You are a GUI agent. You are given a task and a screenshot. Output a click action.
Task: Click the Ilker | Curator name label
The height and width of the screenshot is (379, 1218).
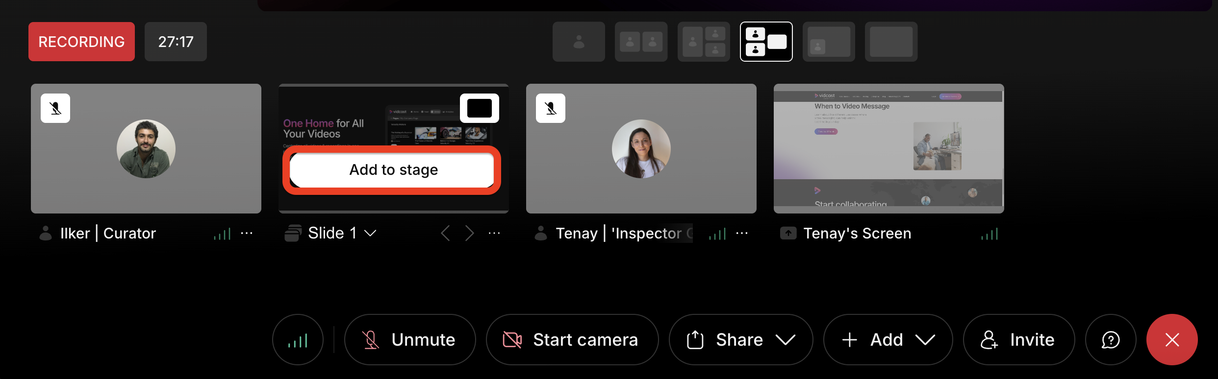coord(108,233)
